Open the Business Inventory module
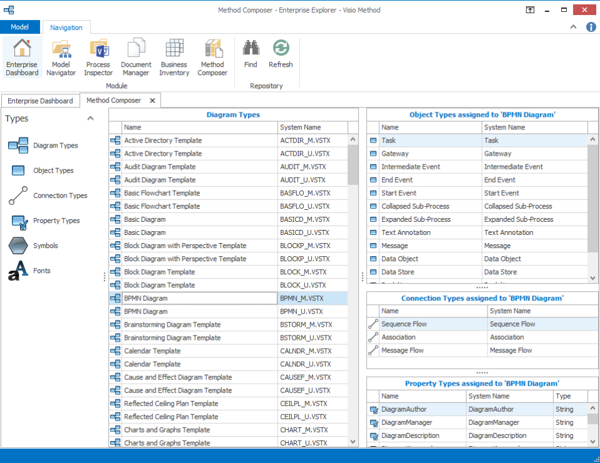This screenshot has width=600, height=463. [x=174, y=56]
